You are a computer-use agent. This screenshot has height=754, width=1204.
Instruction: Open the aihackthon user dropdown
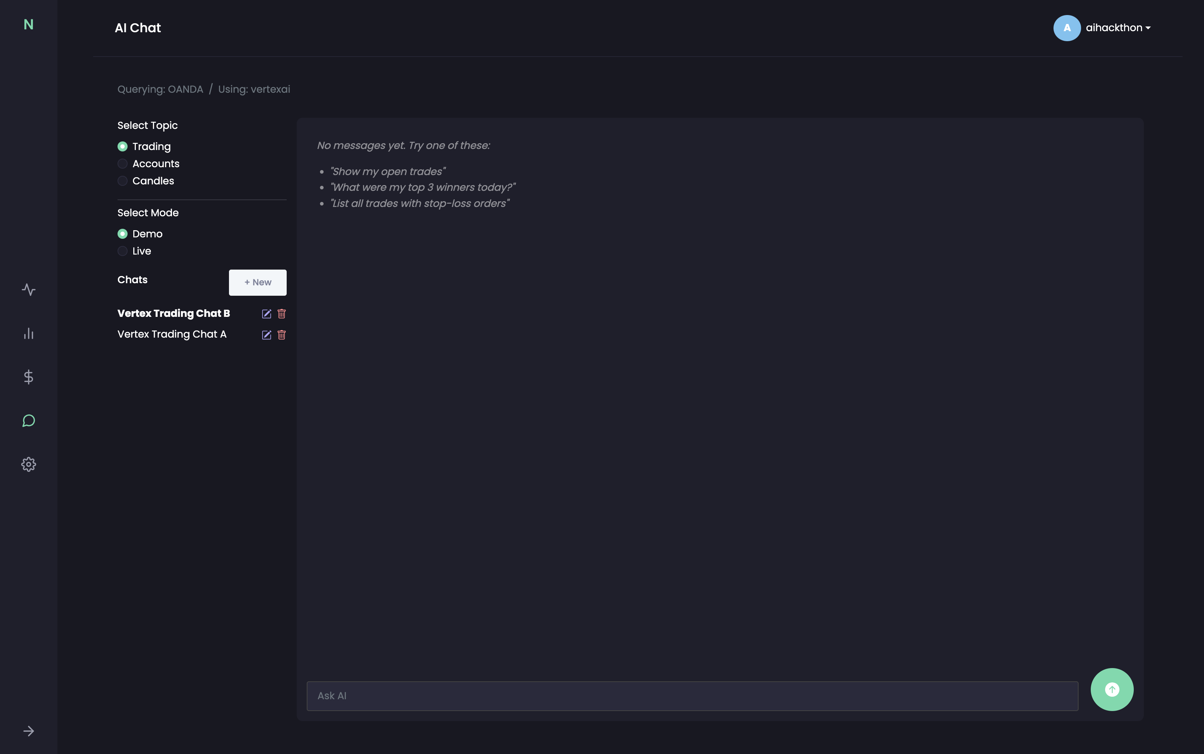click(1118, 28)
